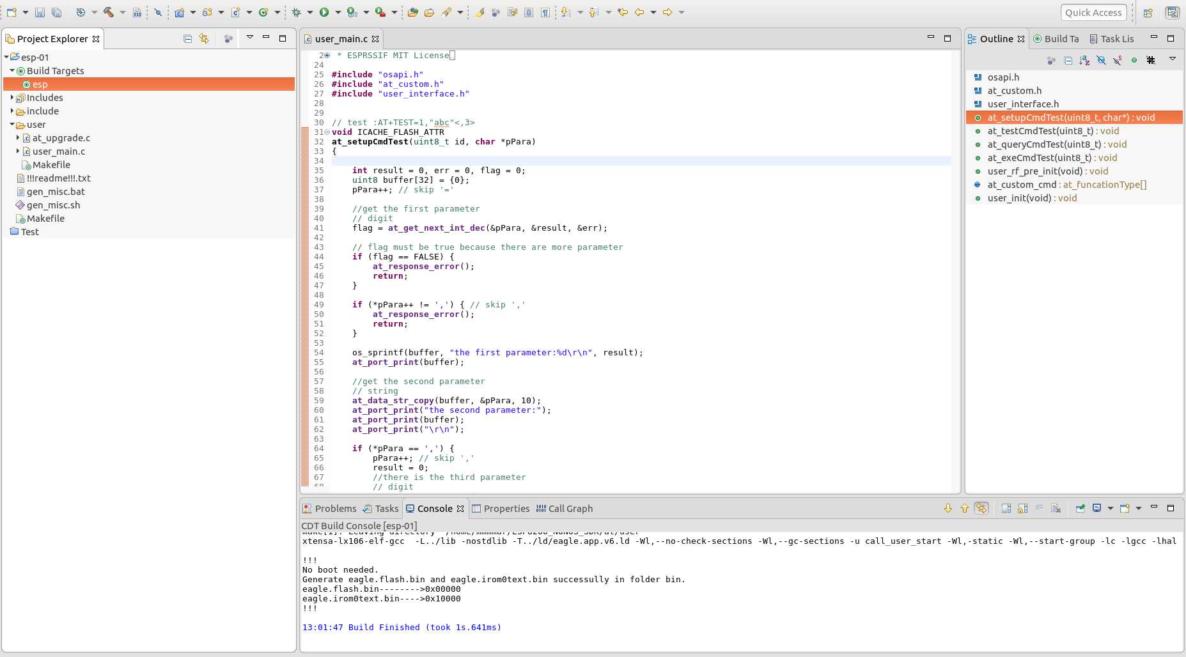Collapse the Build Targets node
Viewport: 1186px width, 657px height.
click(12, 70)
